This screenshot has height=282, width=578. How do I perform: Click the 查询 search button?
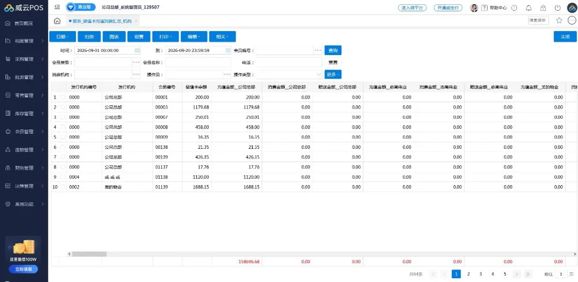tap(333, 50)
